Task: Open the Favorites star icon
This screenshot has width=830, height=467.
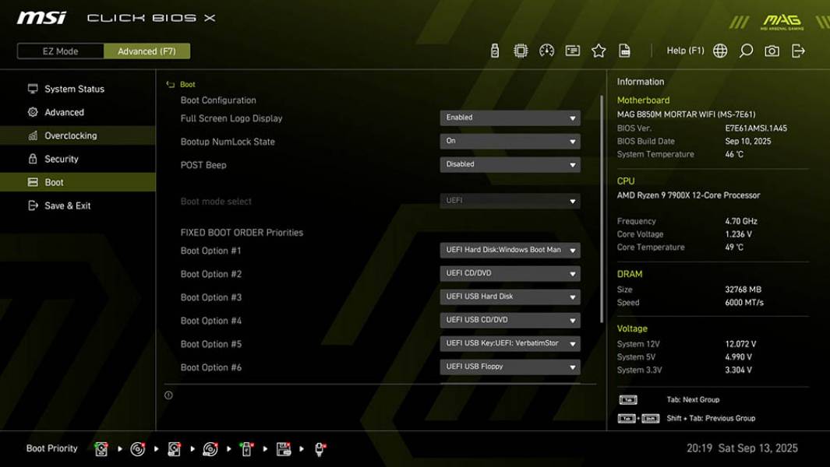Action: pos(599,50)
